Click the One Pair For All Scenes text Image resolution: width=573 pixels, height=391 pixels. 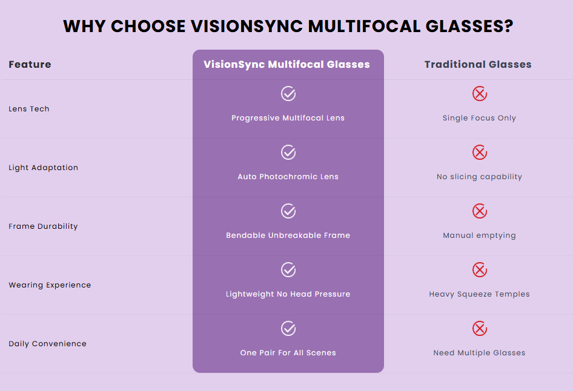pyautogui.click(x=288, y=353)
